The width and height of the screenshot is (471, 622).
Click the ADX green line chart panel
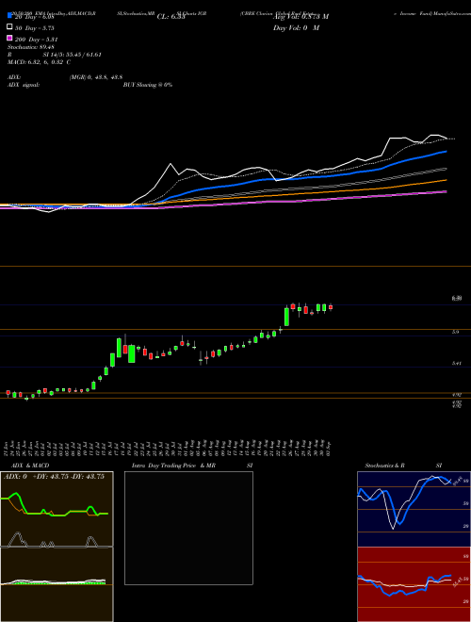[57, 509]
